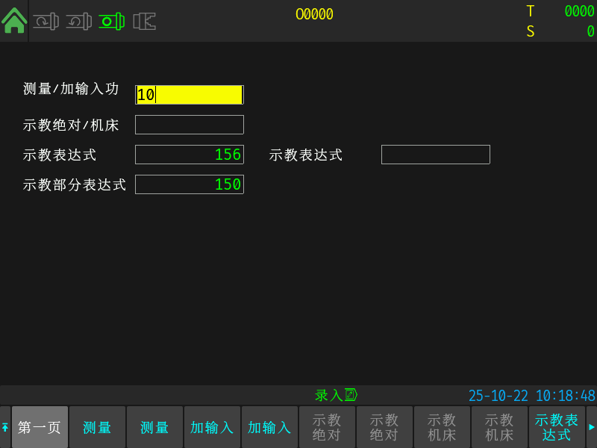Click the empty 示教绝对/机床 input field
This screenshot has height=448, width=597.
pos(190,125)
